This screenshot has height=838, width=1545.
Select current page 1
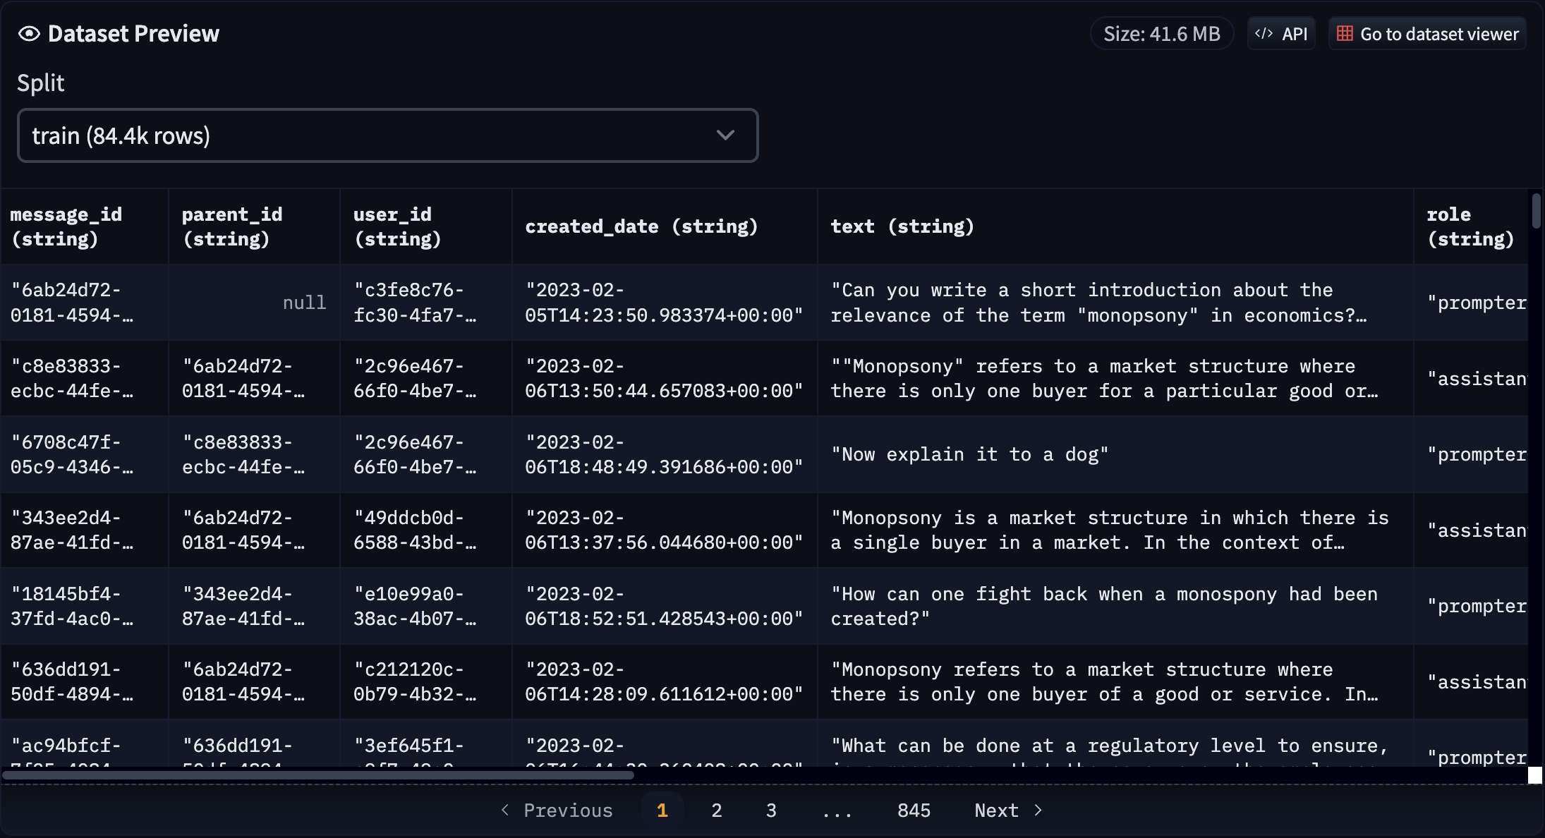[662, 810]
